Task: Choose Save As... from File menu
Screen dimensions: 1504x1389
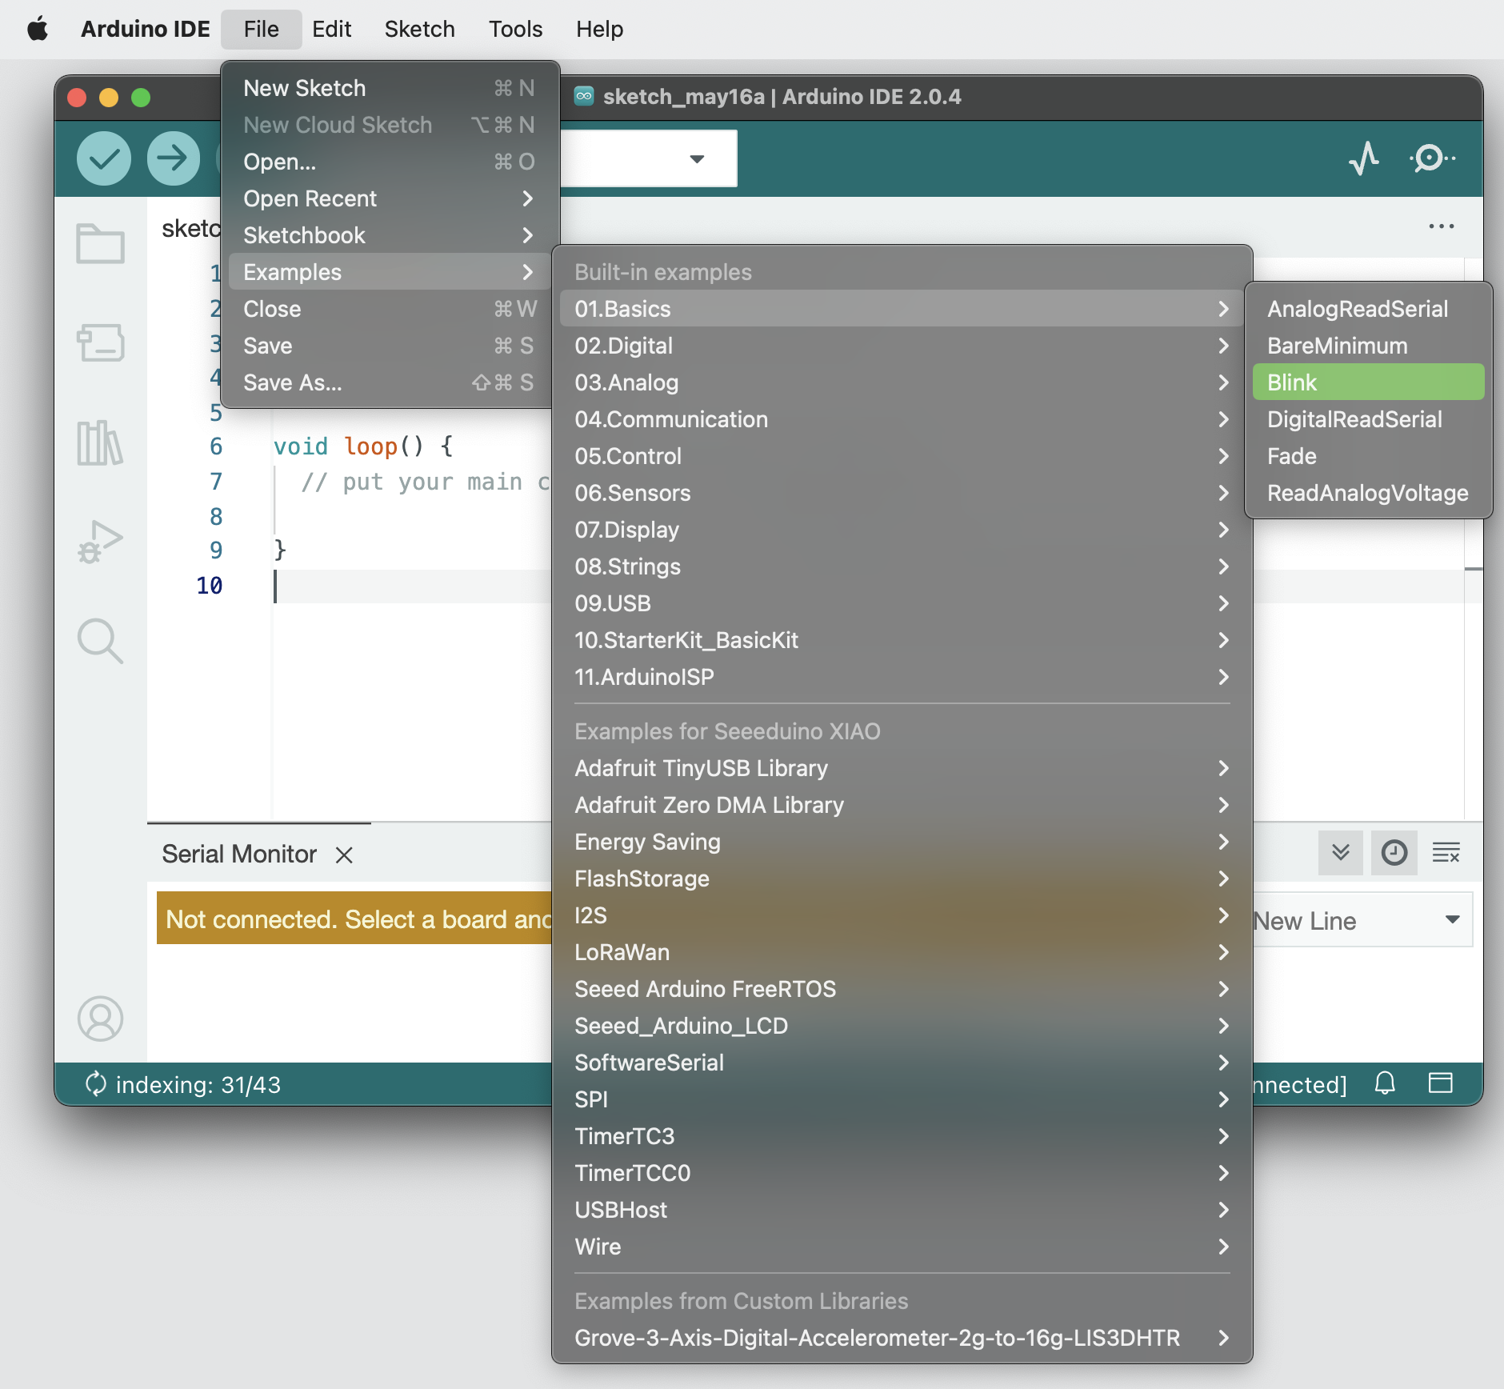Action: (x=390, y=382)
